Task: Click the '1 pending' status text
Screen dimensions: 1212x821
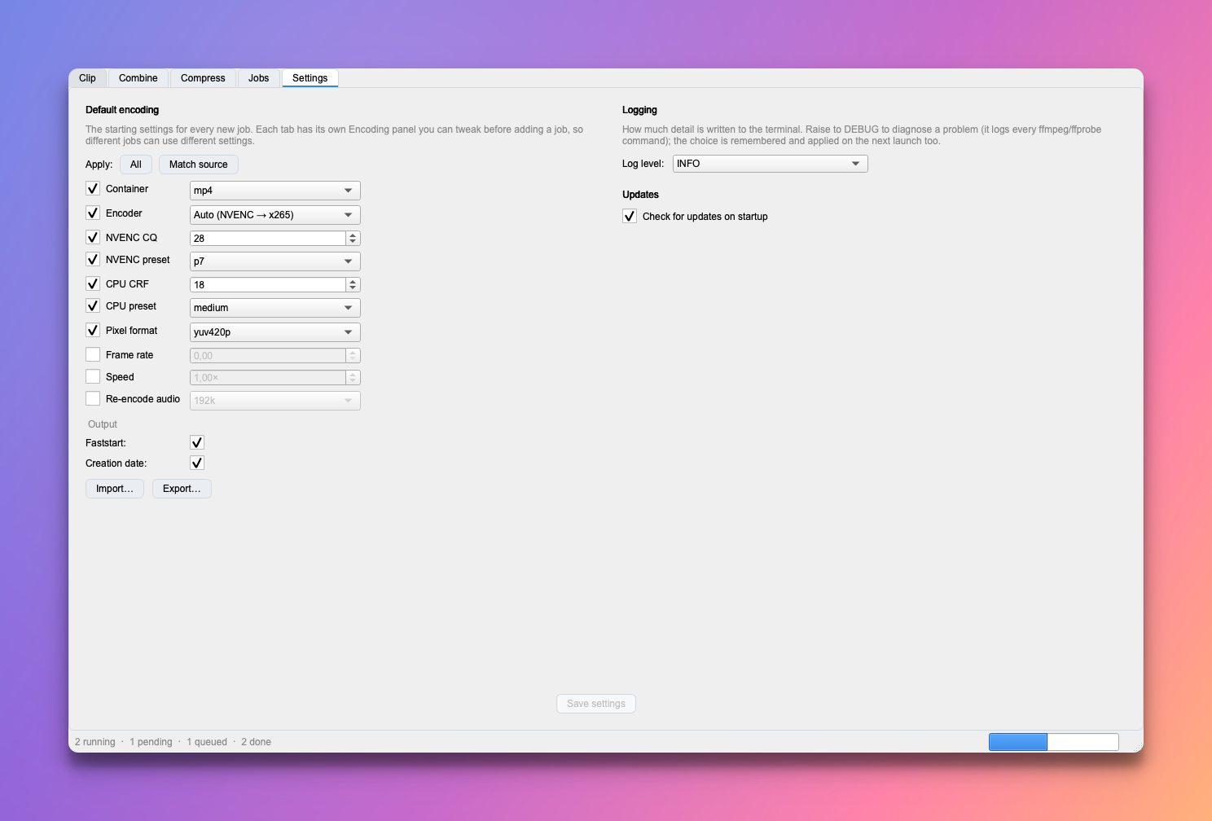Action: point(151,742)
